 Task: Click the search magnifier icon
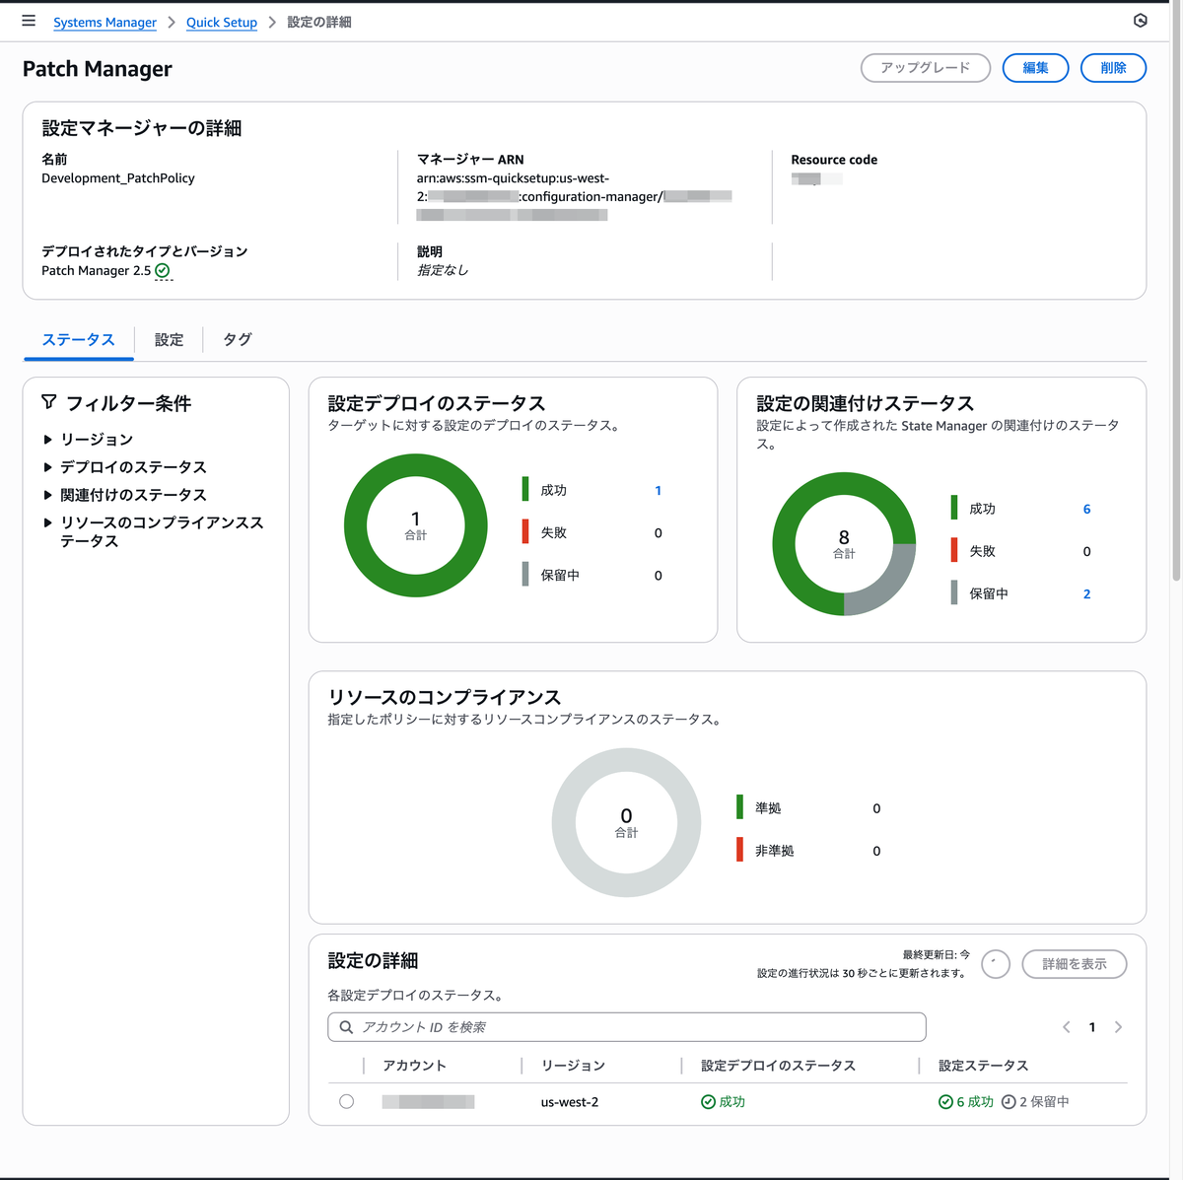pyautogui.click(x=346, y=1027)
